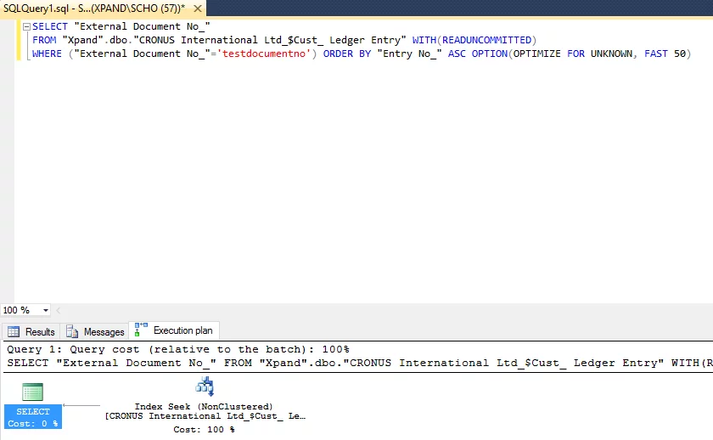Place cursor on READUNCOMMITTED keyword
This screenshot has height=440, width=713.
[x=486, y=40]
